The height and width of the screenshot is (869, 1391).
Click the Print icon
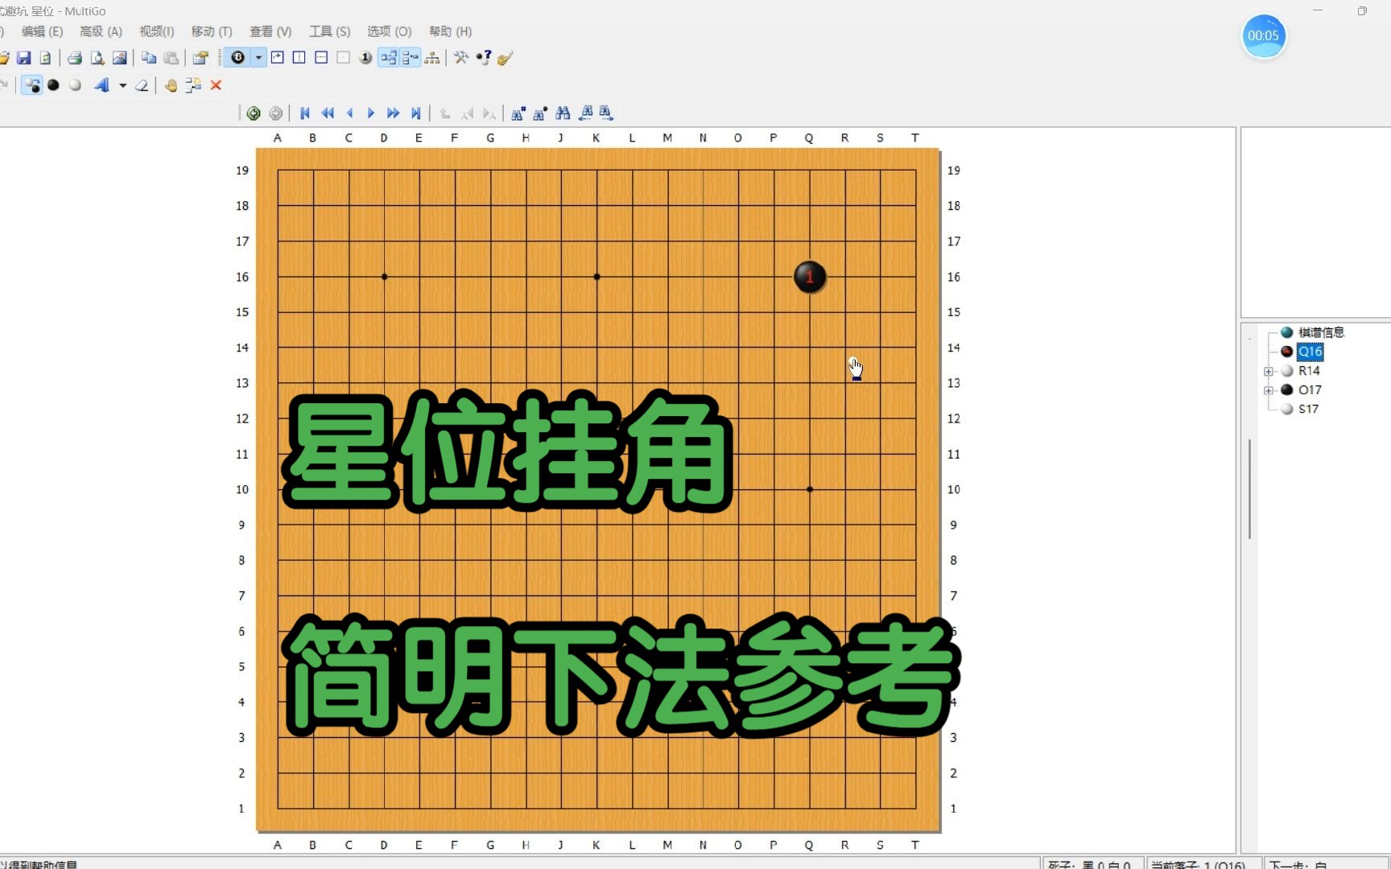point(75,58)
